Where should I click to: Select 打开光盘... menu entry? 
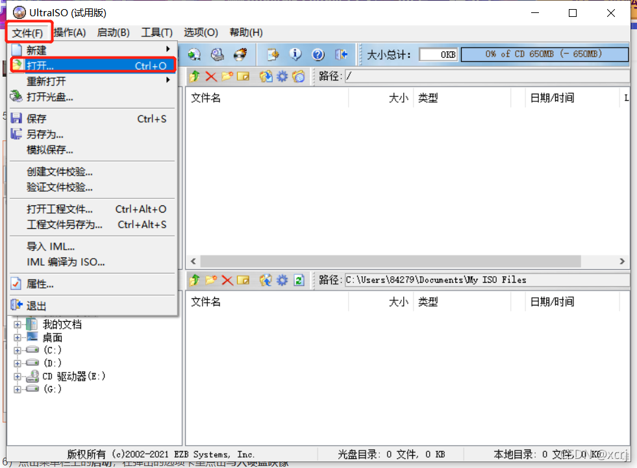[93, 97]
